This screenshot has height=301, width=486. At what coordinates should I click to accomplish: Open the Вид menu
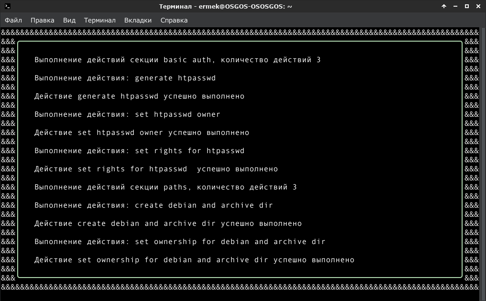tap(69, 20)
